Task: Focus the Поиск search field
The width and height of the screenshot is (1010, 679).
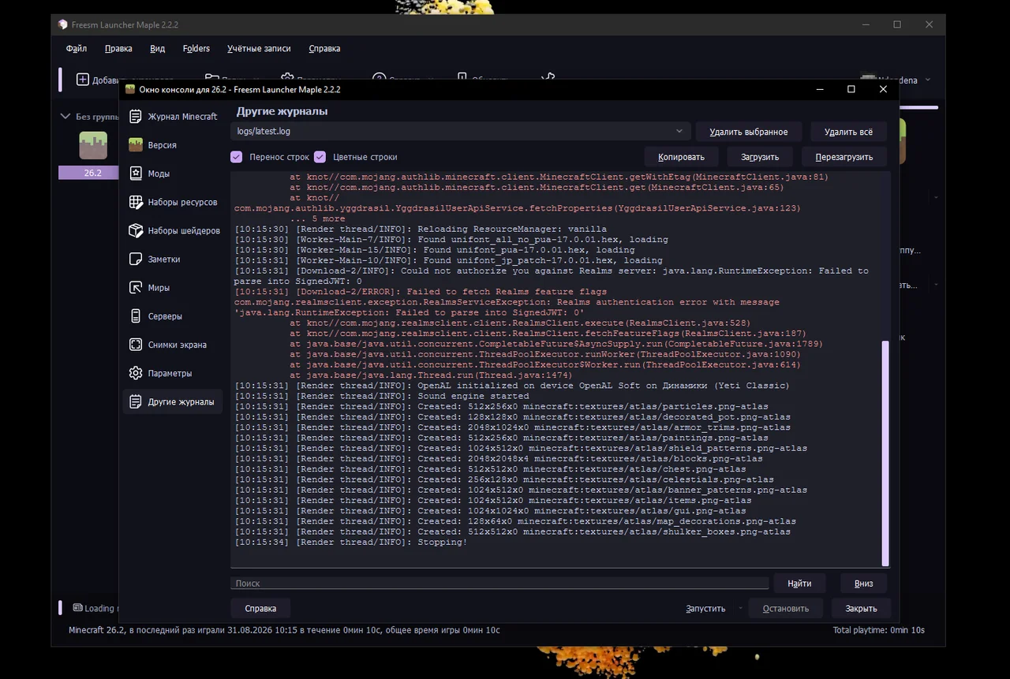Action: [499, 584]
